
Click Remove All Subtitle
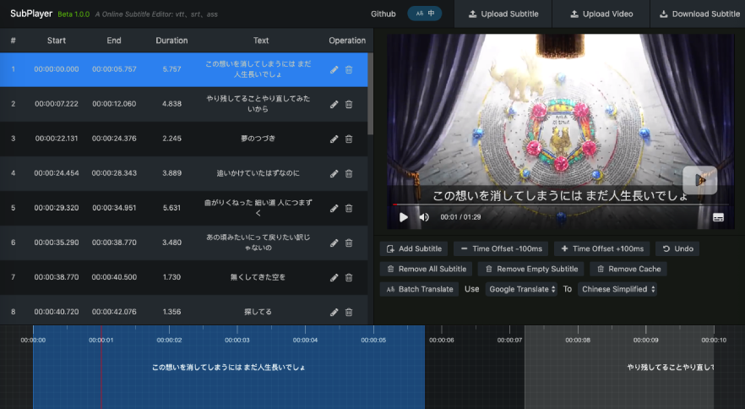pos(427,270)
